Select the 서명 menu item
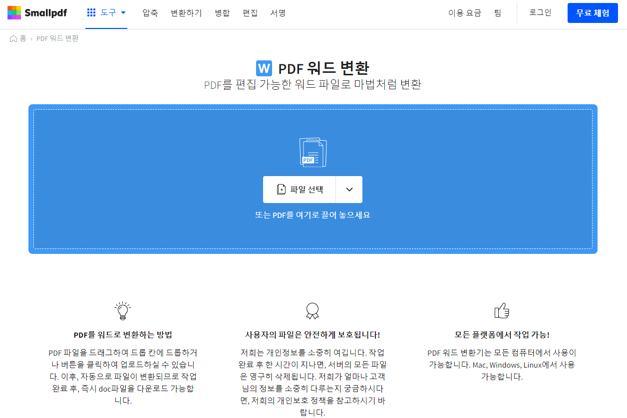The width and height of the screenshot is (627, 418). 278,13
